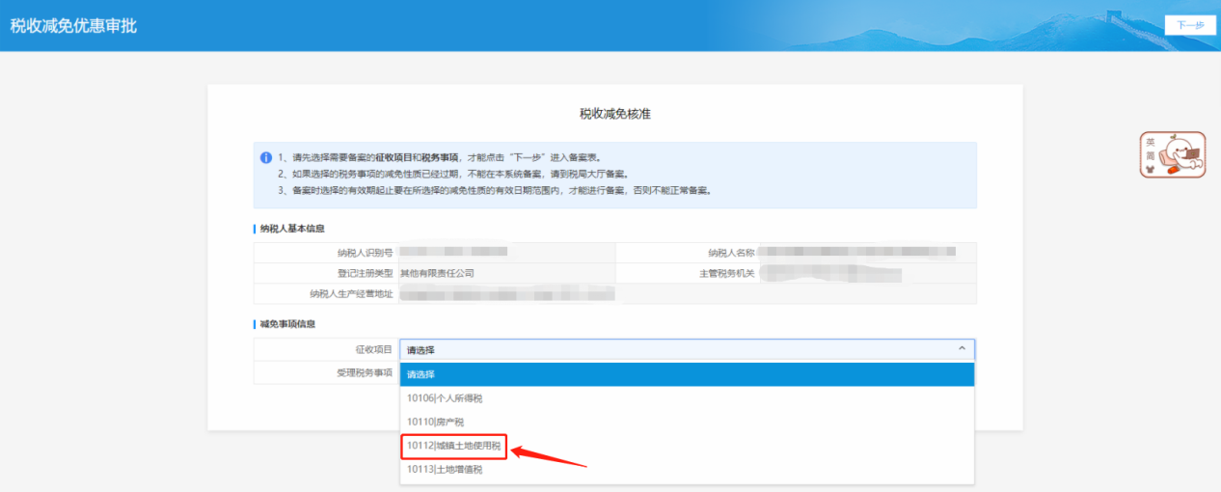The image size is (1221, 492).
Task: Click the cartoon mascot assistant icon
Action: click(x=1172, y=155)
